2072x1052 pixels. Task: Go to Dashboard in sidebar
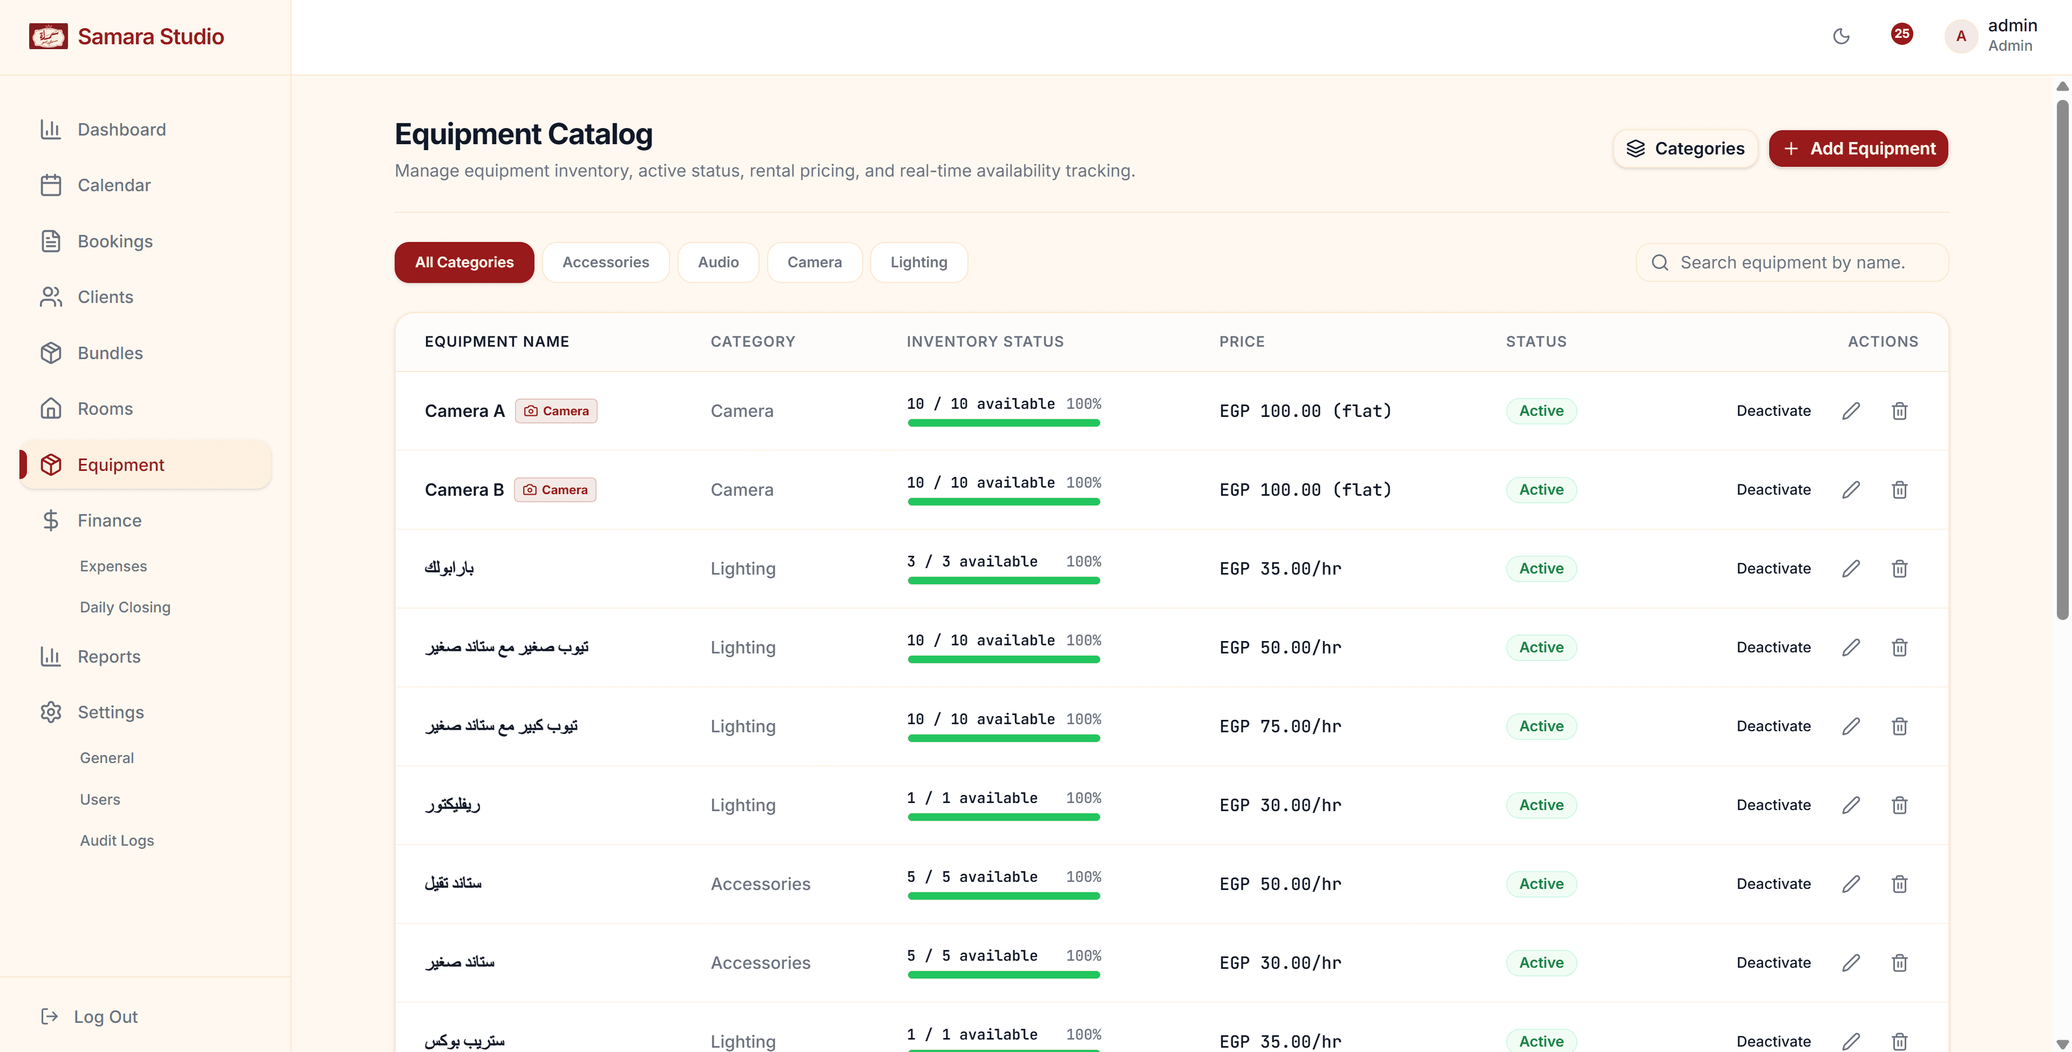coord(146,130)
